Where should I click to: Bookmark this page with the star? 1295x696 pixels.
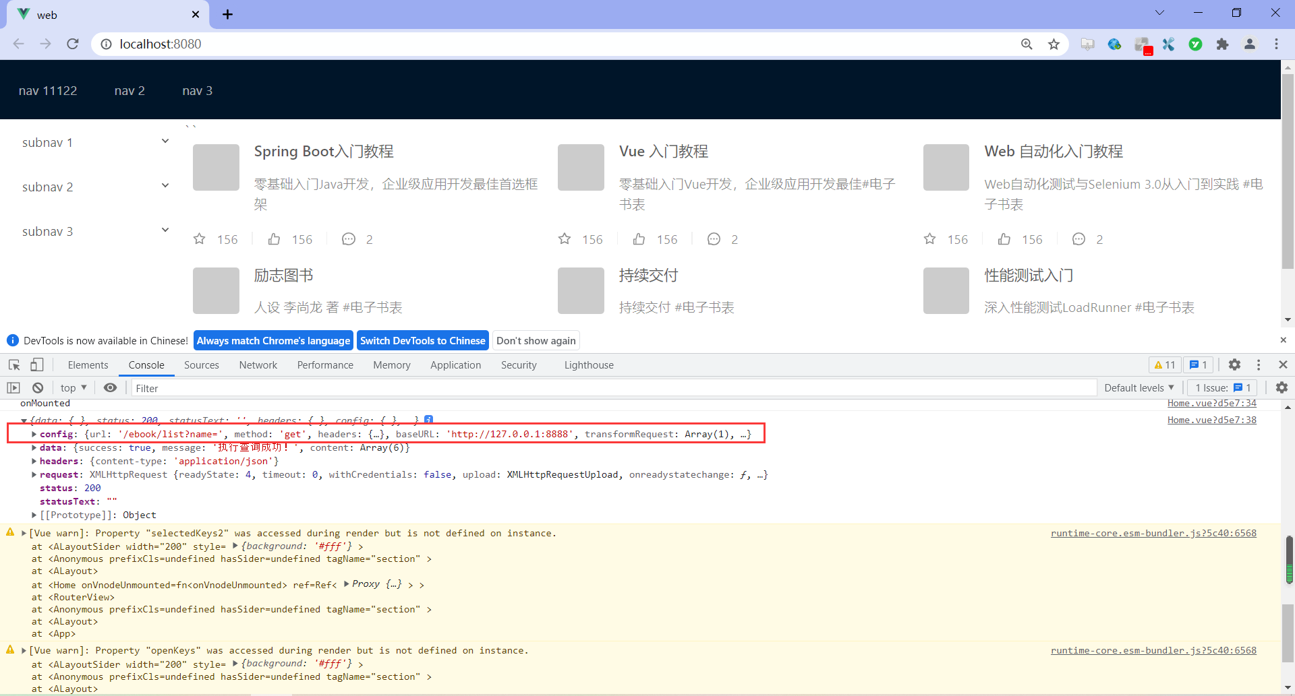(1054, 44)
